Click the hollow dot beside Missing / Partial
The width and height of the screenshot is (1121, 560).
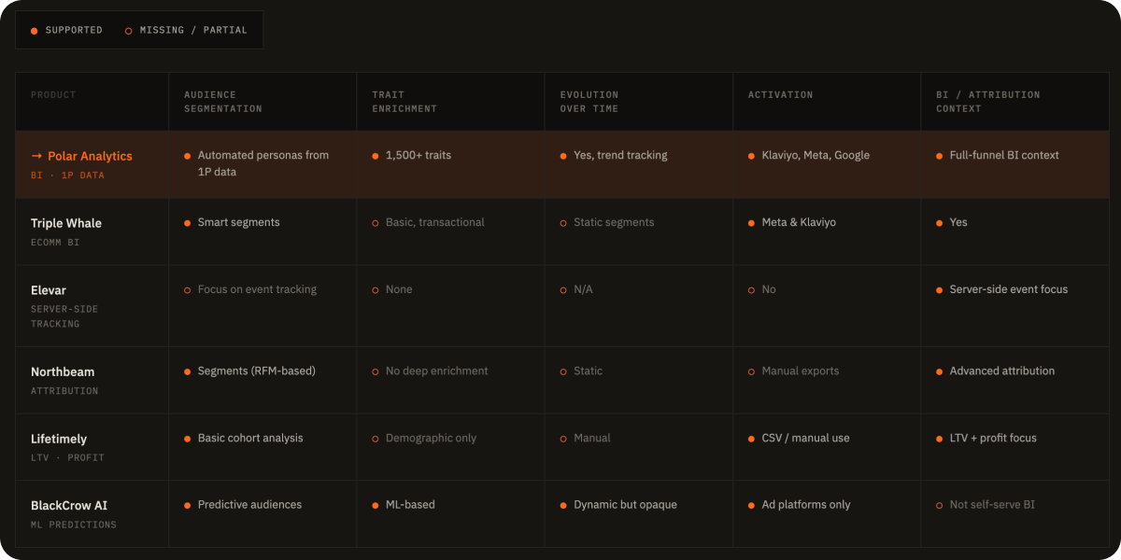pos(129,31)
